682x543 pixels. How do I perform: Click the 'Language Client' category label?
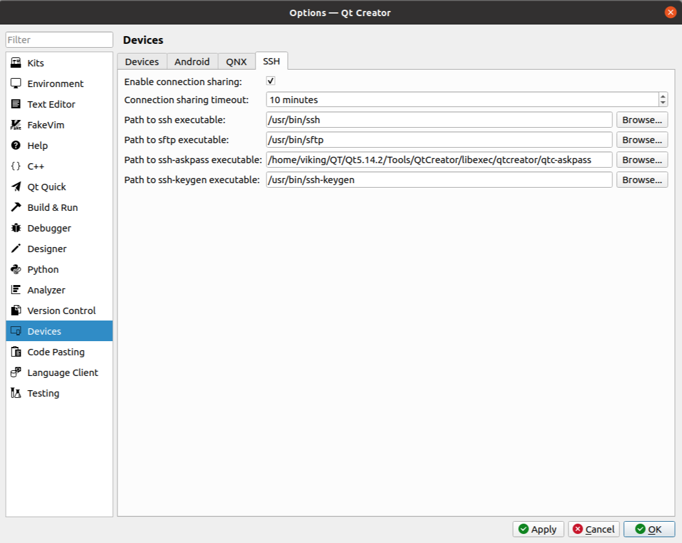[x=63, y=373]
